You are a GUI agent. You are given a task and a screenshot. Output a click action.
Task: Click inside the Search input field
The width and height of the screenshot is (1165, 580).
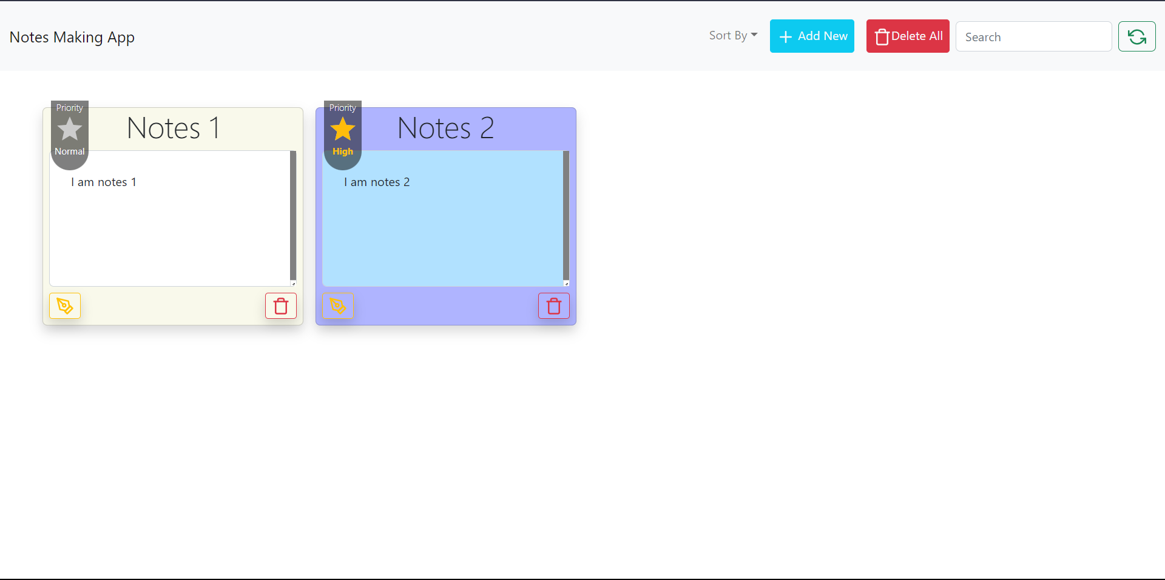tap(1033, 36)
